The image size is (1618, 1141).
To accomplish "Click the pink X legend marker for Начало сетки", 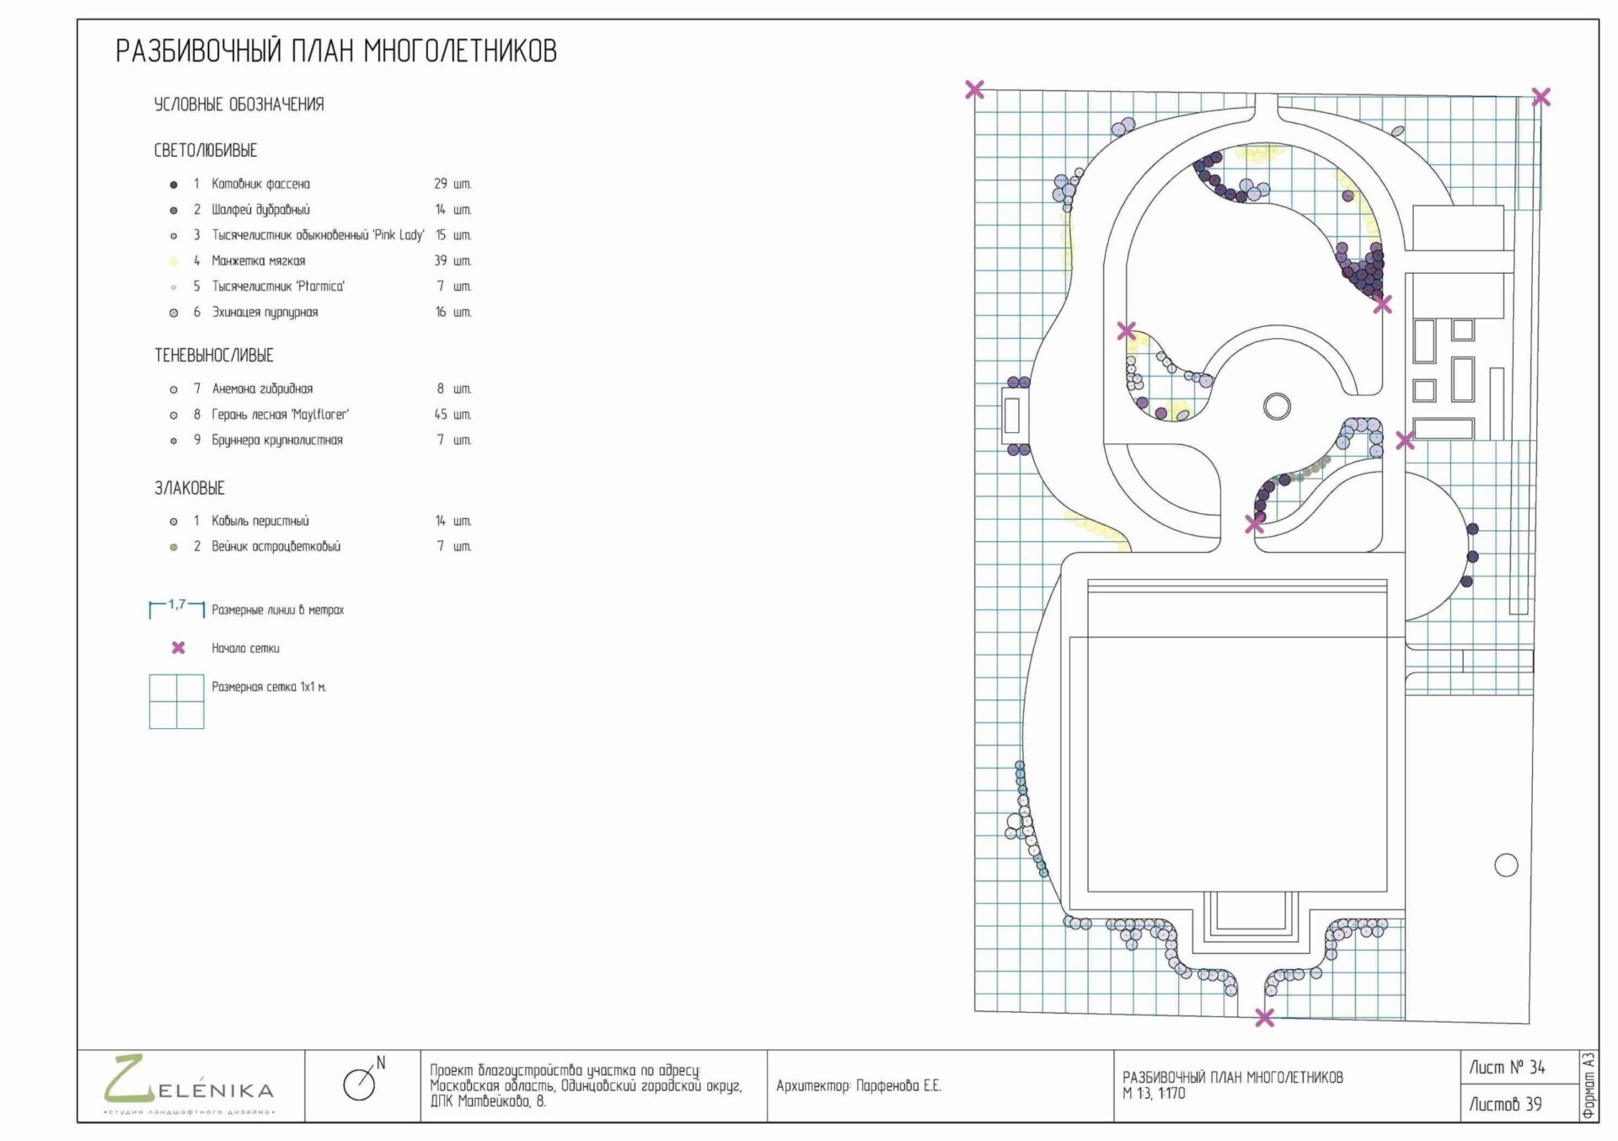I will (x=178, y=648).
